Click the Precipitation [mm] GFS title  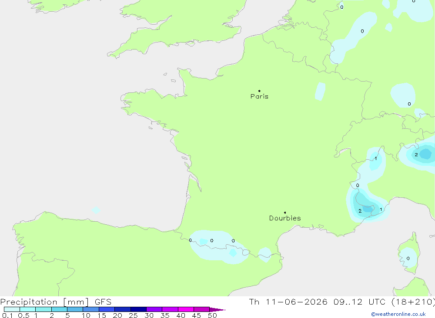click(56, 302)
